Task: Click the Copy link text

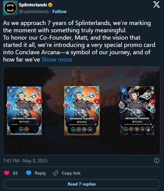Action: point(71,173)
